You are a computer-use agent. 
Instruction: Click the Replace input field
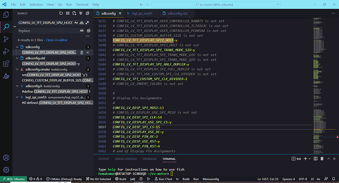pos(49,31)
